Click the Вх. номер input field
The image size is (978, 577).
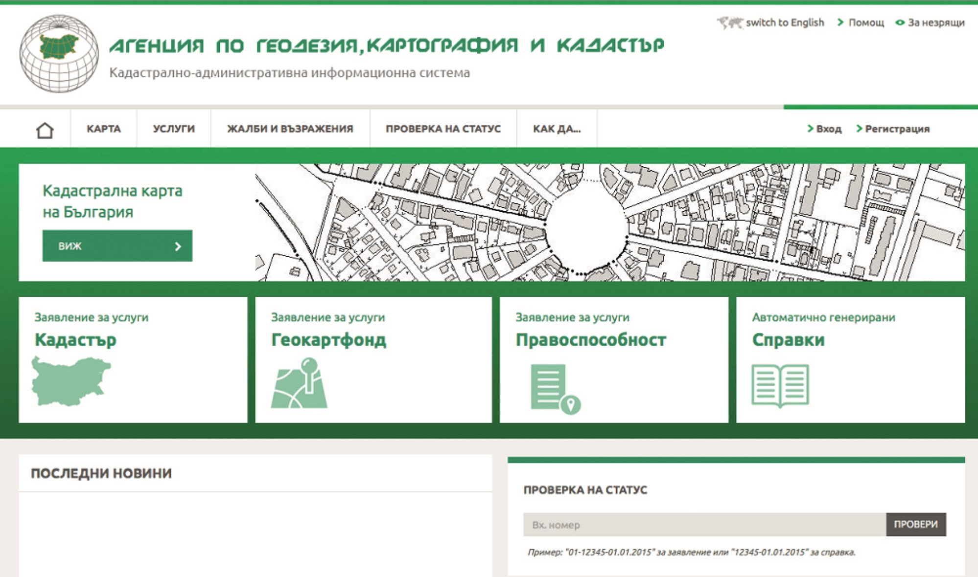tap(704, 525)
